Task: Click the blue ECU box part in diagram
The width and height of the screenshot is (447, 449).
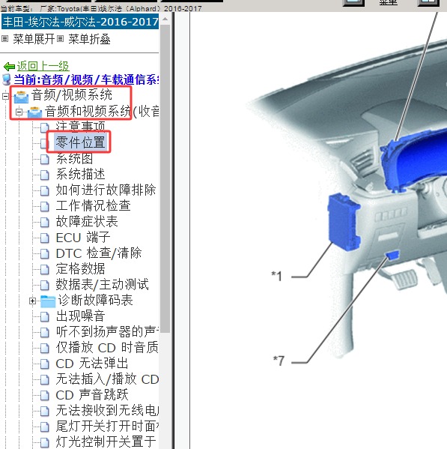Action: [343, 222]
